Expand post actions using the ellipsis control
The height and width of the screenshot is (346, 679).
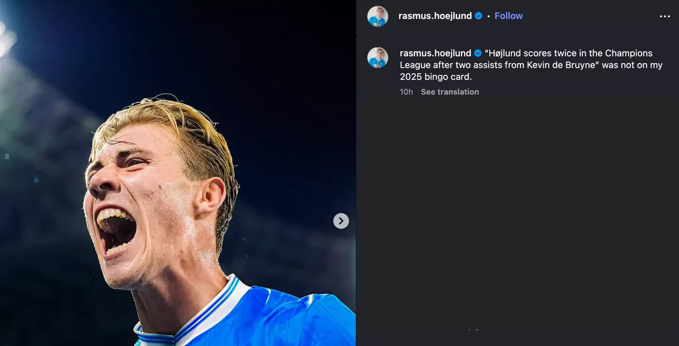click(x=664, y=16)
